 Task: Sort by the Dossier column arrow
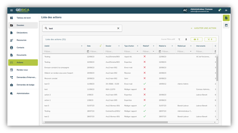119,46
